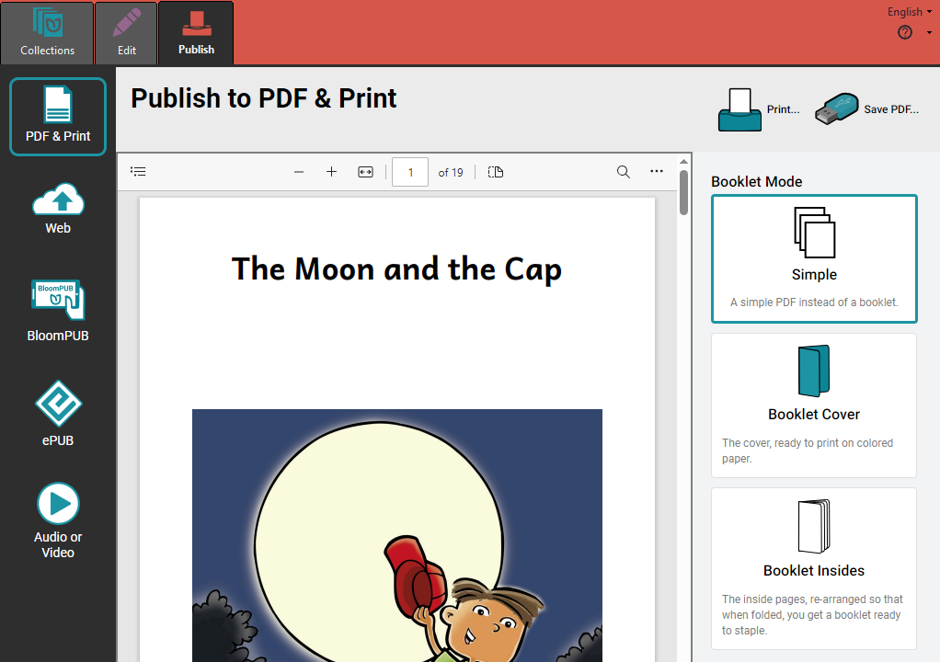Image resolution: width=940 pixels, height=662 pixels.
Task: Open the Collections tab
Action: pyautogui.click(x=47, y=33)
